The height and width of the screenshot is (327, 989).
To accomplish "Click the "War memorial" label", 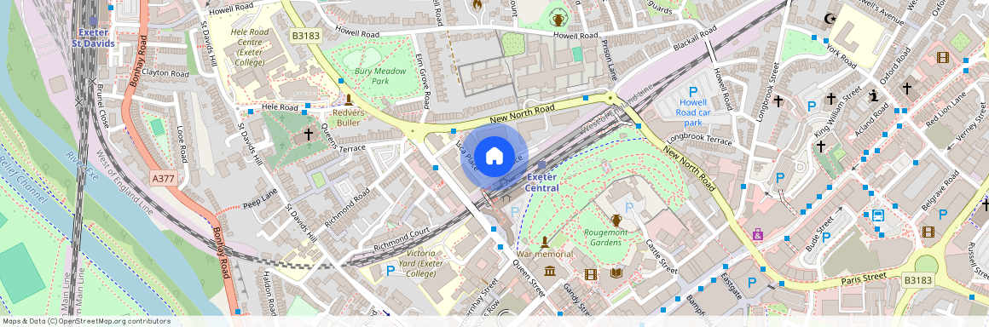I will pyautogui.click(x=545, y=254).
